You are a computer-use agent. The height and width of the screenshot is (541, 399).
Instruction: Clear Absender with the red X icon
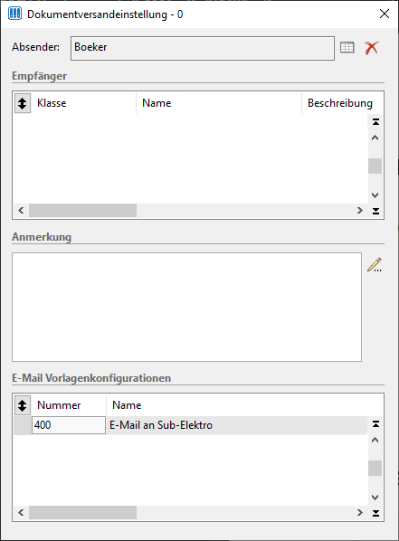pos(371,48)
